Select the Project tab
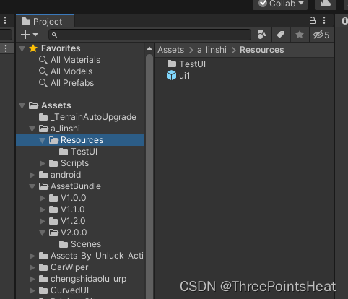 coord(45,22)
